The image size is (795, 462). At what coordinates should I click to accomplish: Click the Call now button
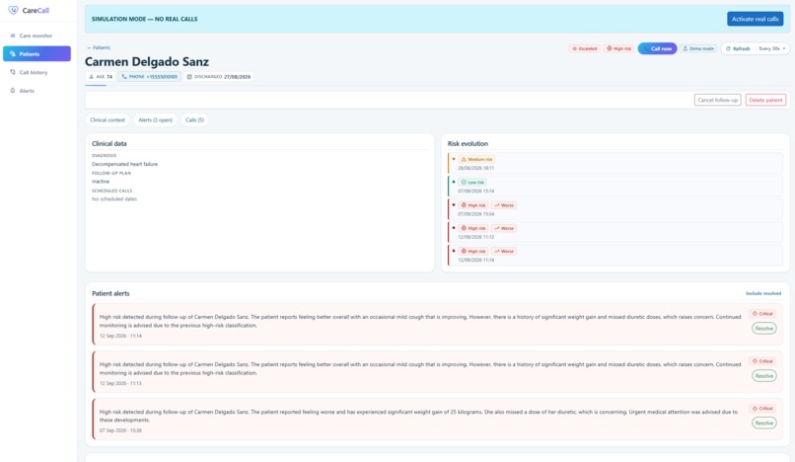(x=657, y=48)
